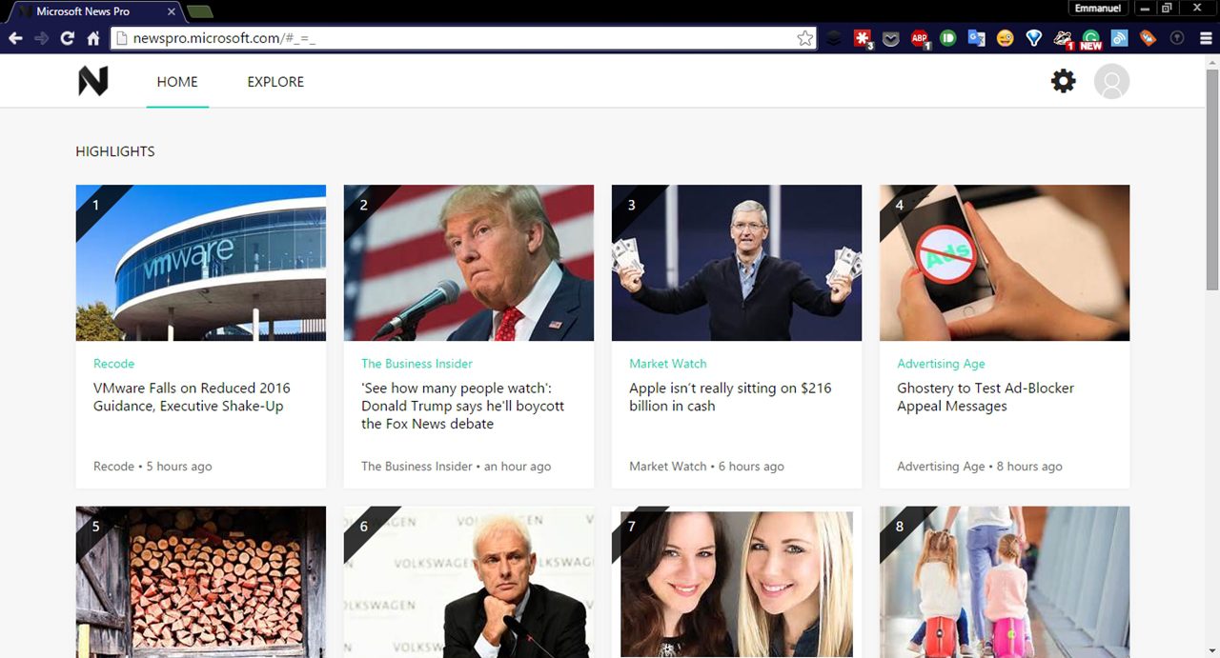This screenshot has width=1220, height=658.
Task: Click the green The Business Insider label
Action: (x=417, y=364)
